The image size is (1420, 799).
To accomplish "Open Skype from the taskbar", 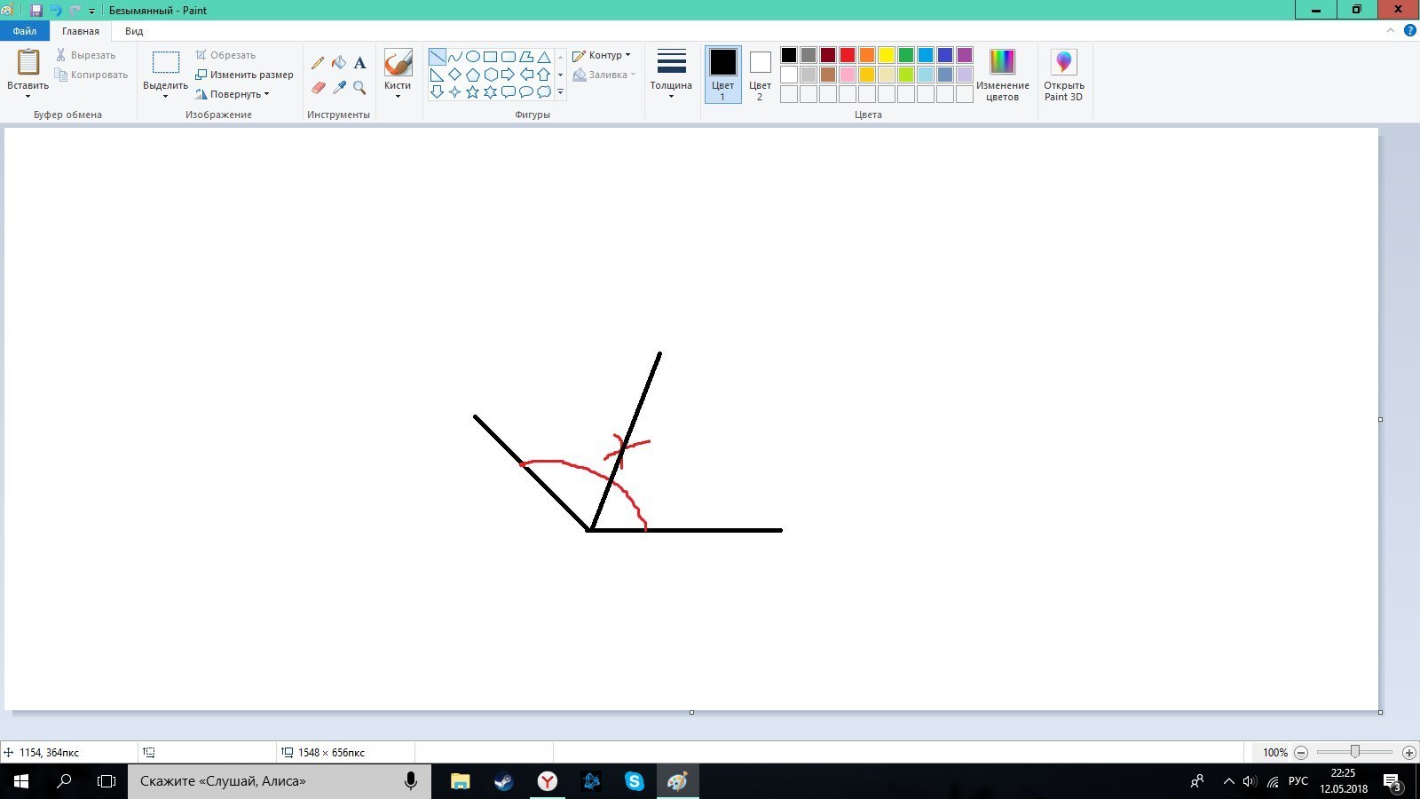I will coord(634,781).
